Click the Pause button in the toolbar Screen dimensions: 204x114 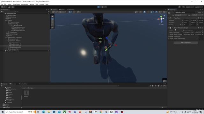102,7
